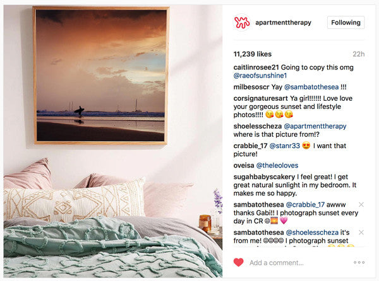The height and width of the screenshot is (281, 379).
Task: Delete the sambatothesea reply to @shoelesscheza
Action: pos(361,232)
